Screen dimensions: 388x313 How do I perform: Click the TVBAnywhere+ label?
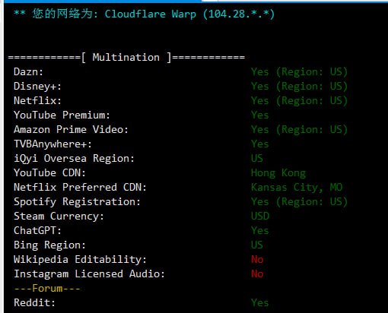click(52, 144)
